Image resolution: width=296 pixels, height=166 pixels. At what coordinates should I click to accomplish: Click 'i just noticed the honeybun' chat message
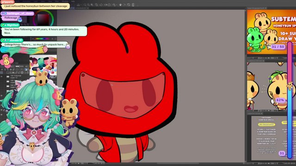(x=36, y=6)
